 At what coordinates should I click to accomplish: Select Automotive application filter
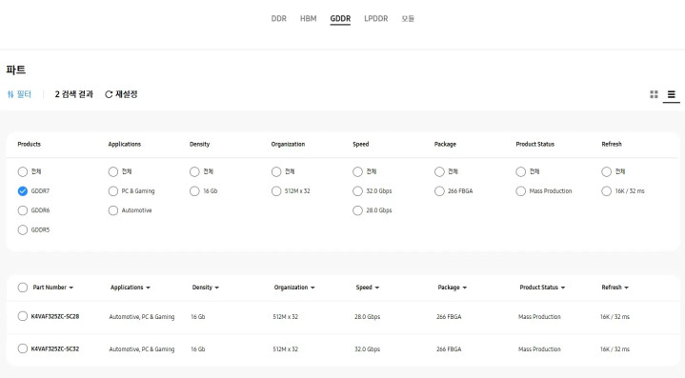coord(113,210)
